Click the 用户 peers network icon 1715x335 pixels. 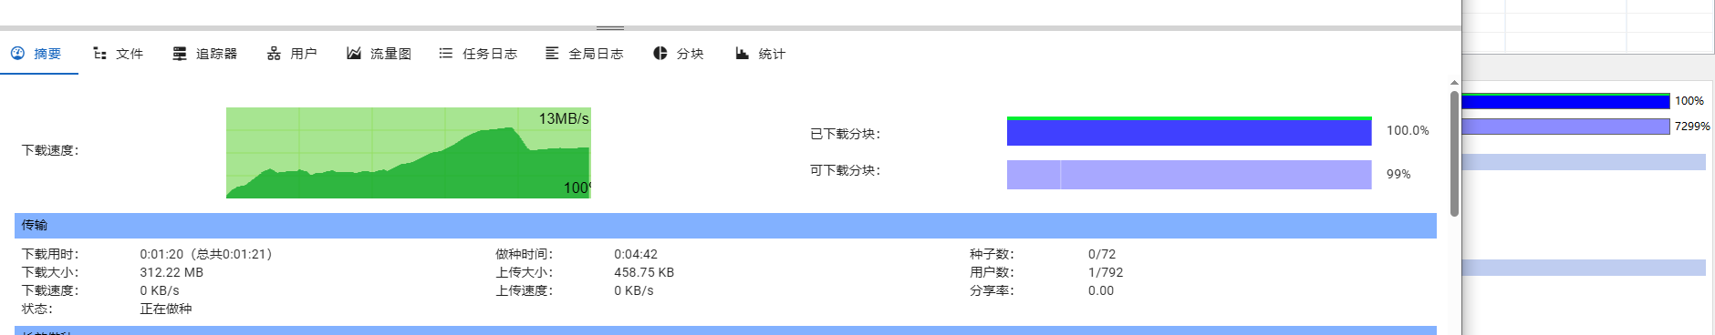pos(274,54)
